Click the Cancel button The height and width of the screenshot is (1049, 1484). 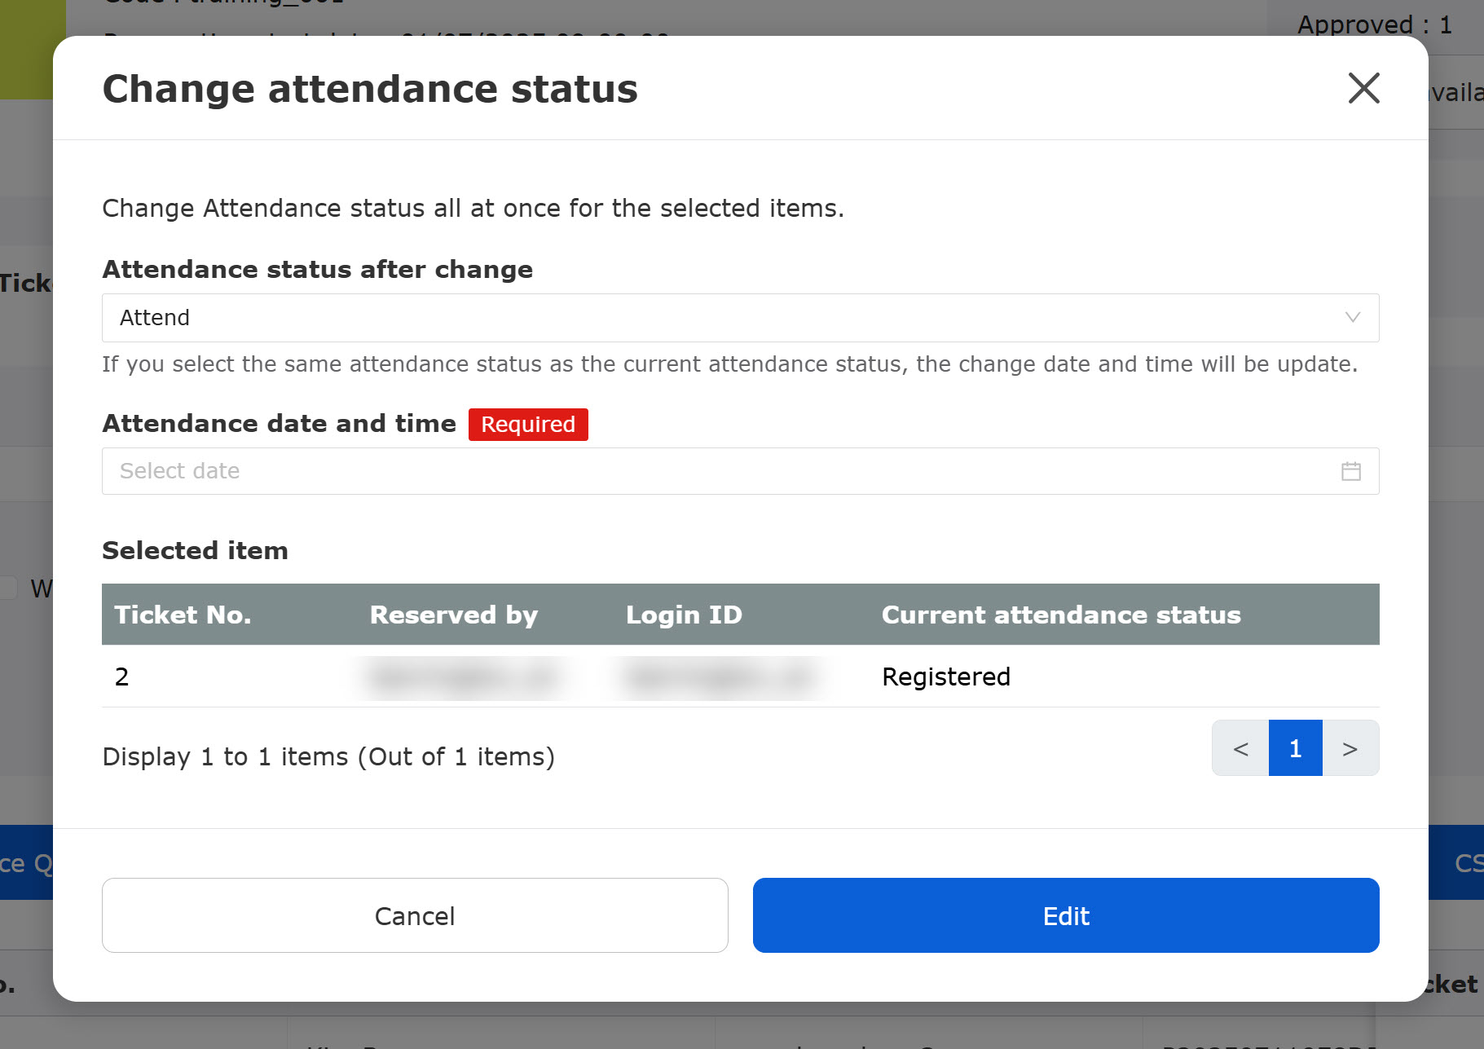click(415, 915)
